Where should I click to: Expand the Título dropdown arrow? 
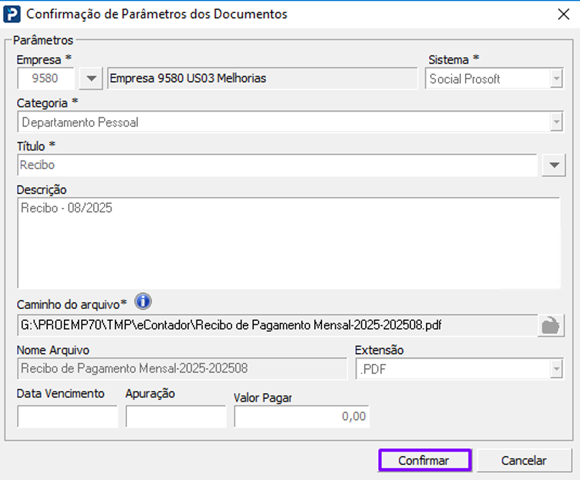[x=554, y=165]
